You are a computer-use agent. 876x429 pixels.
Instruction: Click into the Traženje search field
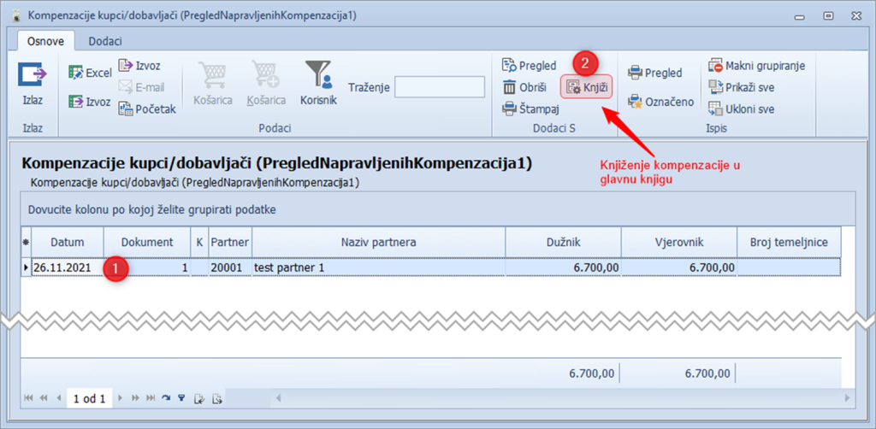[438, 87]
